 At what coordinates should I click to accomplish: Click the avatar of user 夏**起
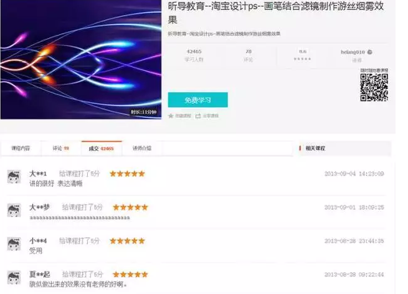coord(14,278)
